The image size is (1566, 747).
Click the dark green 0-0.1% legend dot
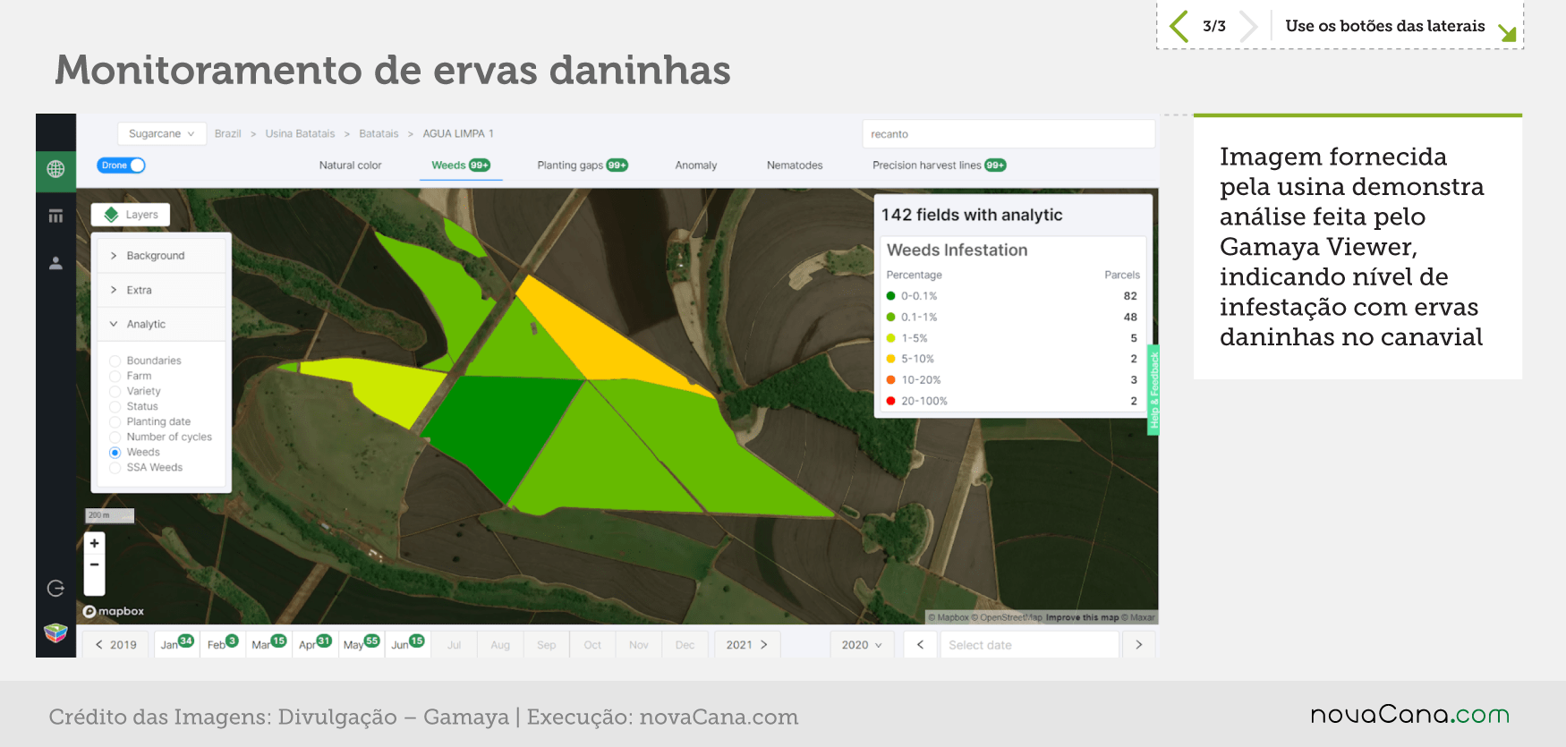890,296
